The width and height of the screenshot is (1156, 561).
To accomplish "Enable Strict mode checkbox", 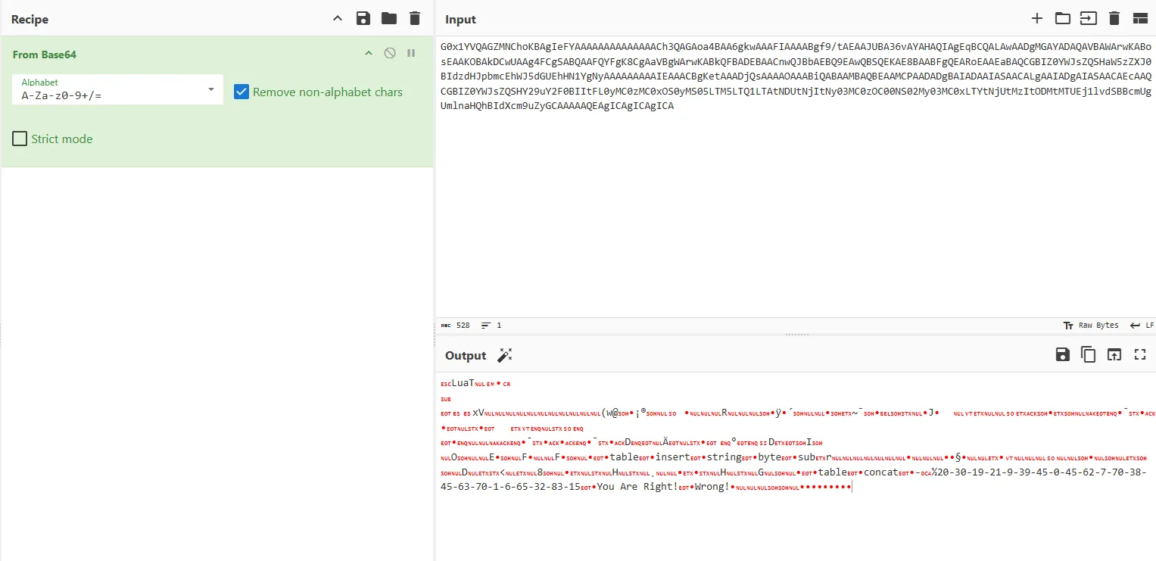I will pyautogui.click(x=20, y=139).
